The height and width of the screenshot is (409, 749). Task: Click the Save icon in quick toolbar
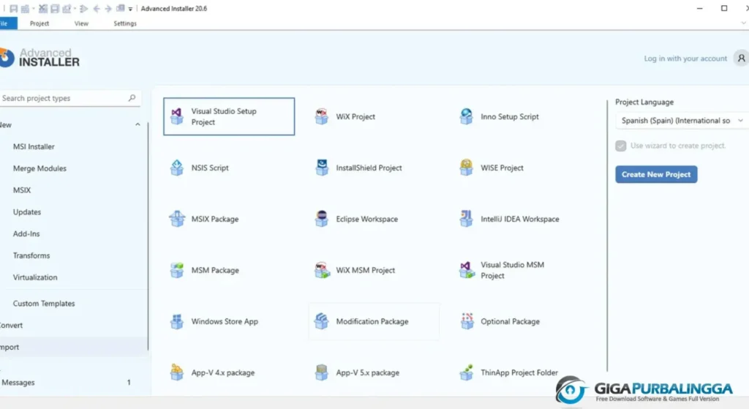13,9
